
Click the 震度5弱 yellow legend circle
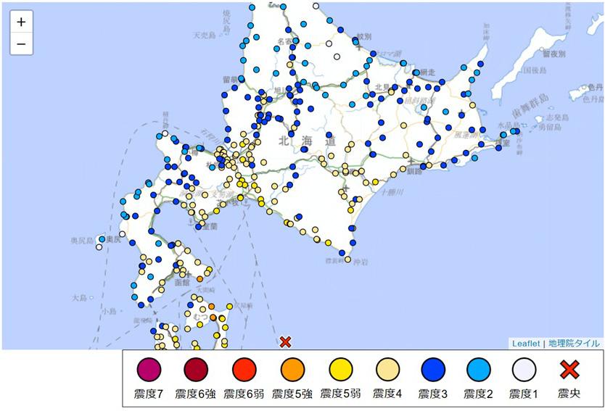pos(341,370)
